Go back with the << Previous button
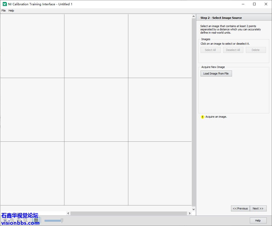Viewport: 272px width, 226px height. [240, 208]
